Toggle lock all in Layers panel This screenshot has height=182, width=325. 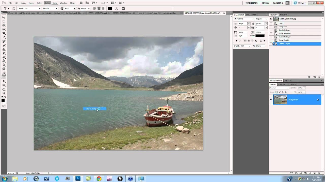(x=286, y=92)
